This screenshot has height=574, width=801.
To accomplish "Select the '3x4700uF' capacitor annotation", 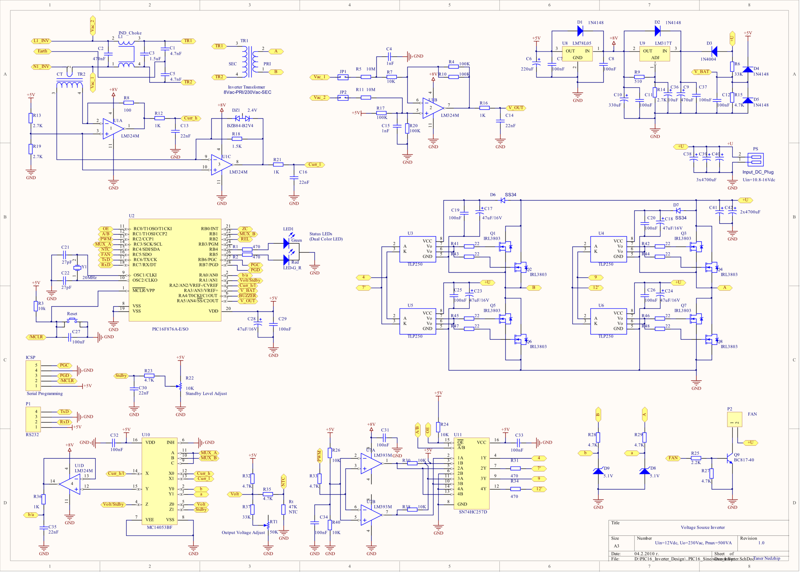I will click(x=706, y=180).
